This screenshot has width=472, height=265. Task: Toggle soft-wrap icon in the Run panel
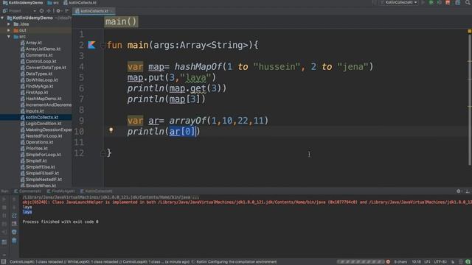point(14,216)
